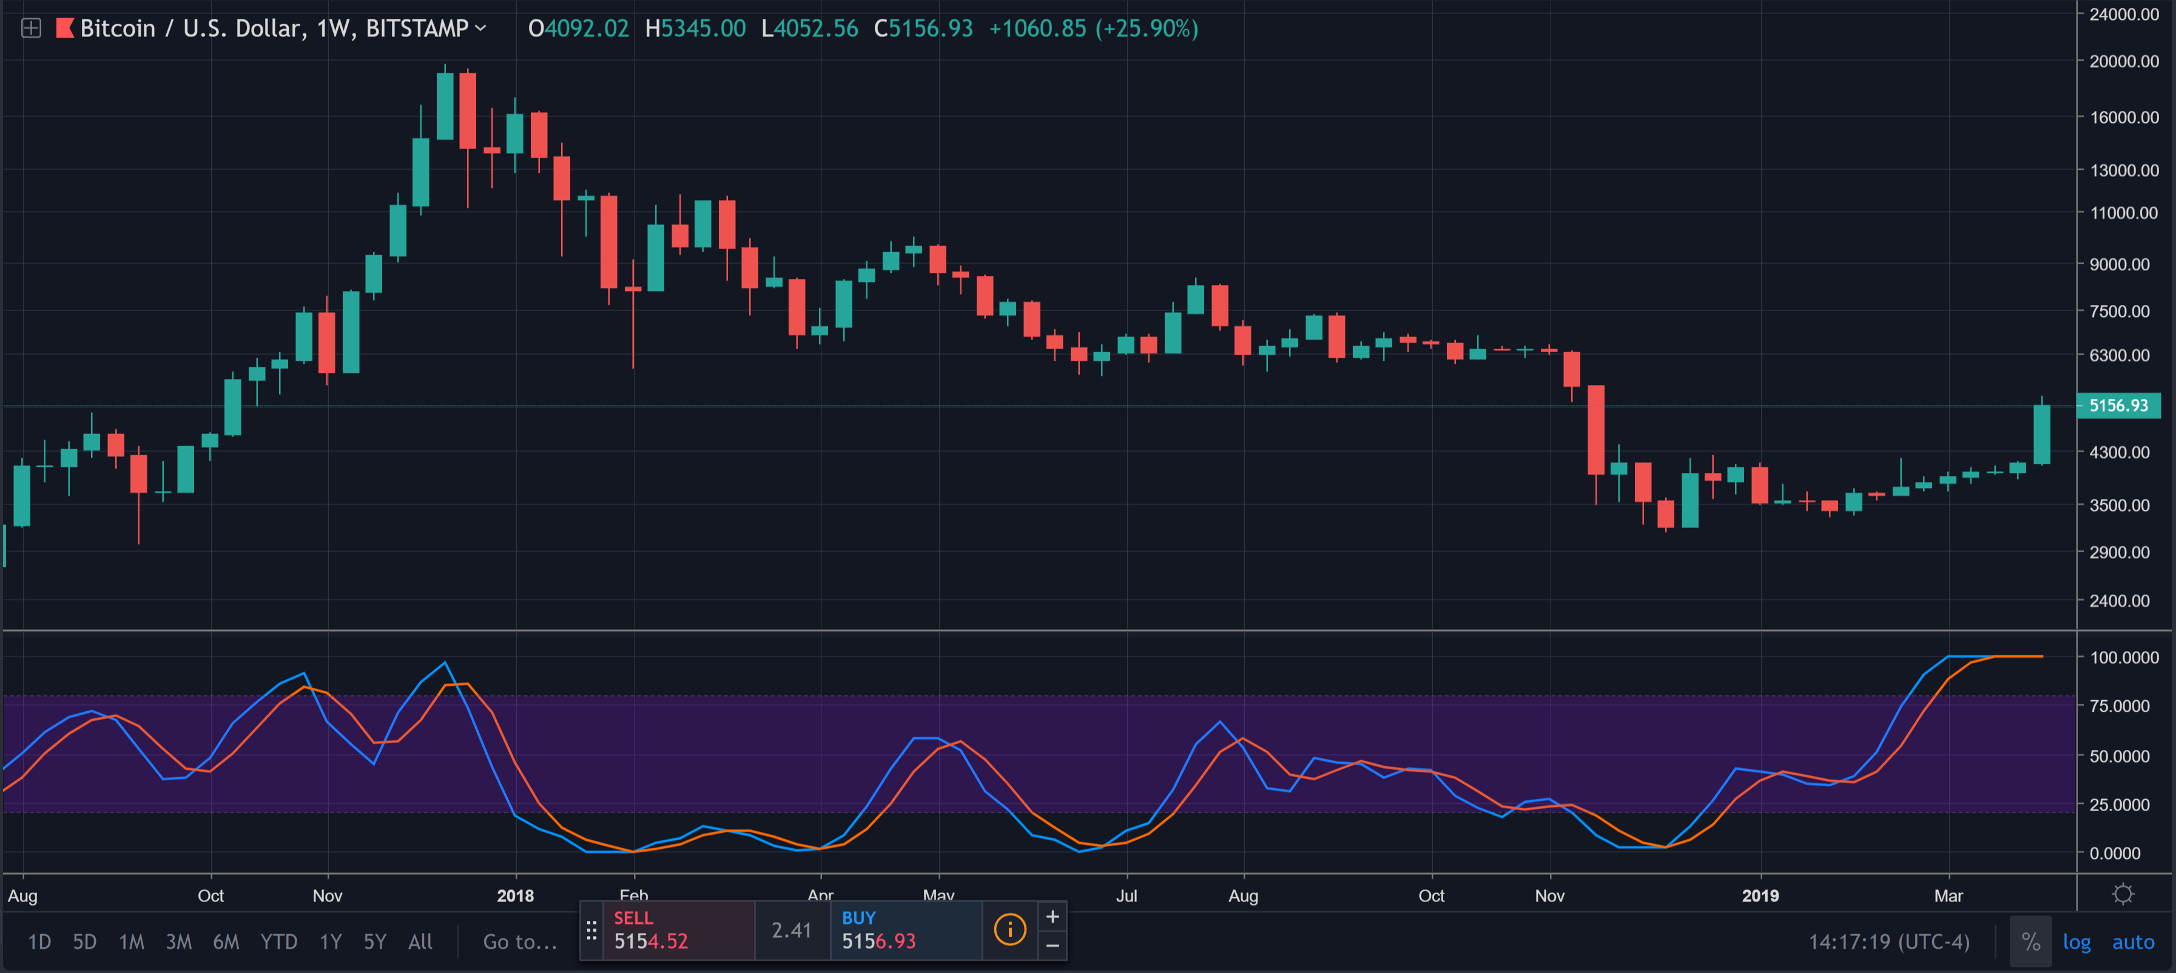Select the YTD range
Image resolution: width=2176 pixels, height=973 pixels.
(x=279, y=941)
